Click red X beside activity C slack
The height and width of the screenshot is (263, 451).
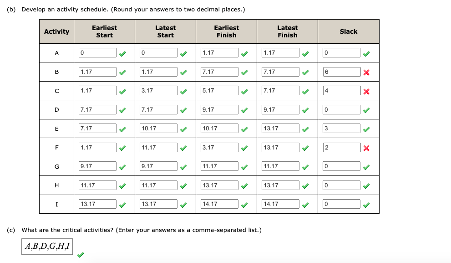(x=366, y=91)
